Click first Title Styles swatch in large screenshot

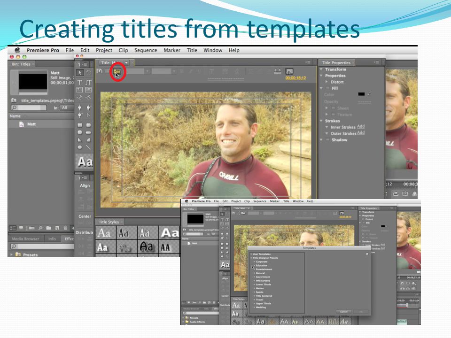click(x=106, y=232)
